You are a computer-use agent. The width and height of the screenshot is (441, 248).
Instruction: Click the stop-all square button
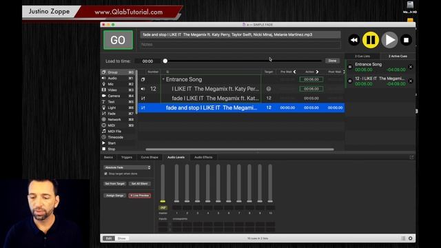click(x=406, y=40)
